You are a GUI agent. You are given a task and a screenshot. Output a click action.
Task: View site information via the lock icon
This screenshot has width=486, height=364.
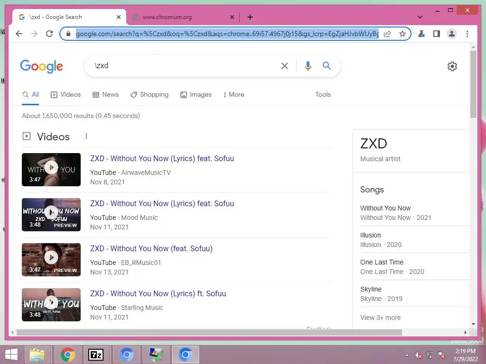click(x=68, y=34)
